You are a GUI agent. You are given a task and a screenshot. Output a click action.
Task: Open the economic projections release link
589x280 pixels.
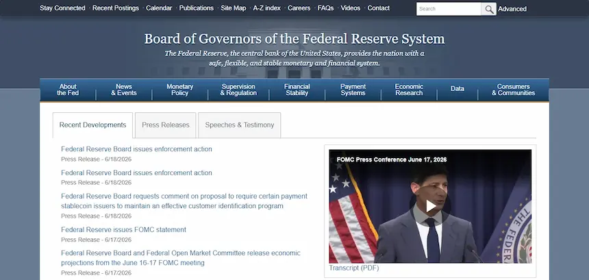pyautogui.click(x=181, y=258)
